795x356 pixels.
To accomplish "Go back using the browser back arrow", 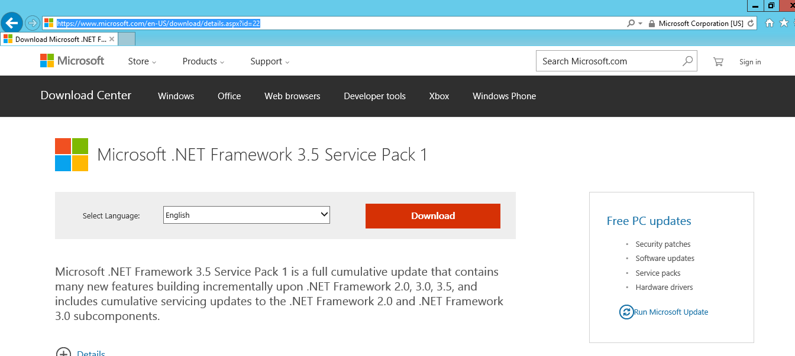I will pyautogui.click(x=12, y=23).
